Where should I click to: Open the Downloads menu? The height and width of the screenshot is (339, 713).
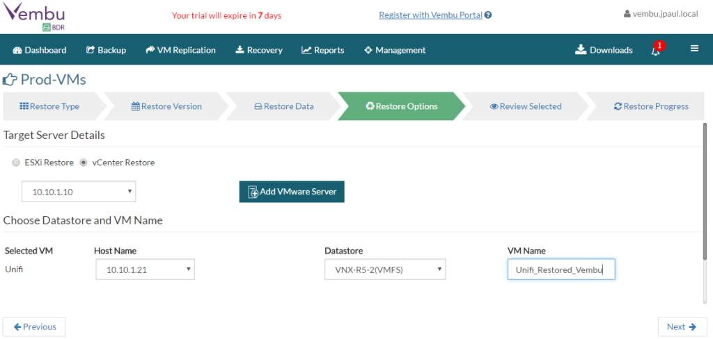pos(604,50)
